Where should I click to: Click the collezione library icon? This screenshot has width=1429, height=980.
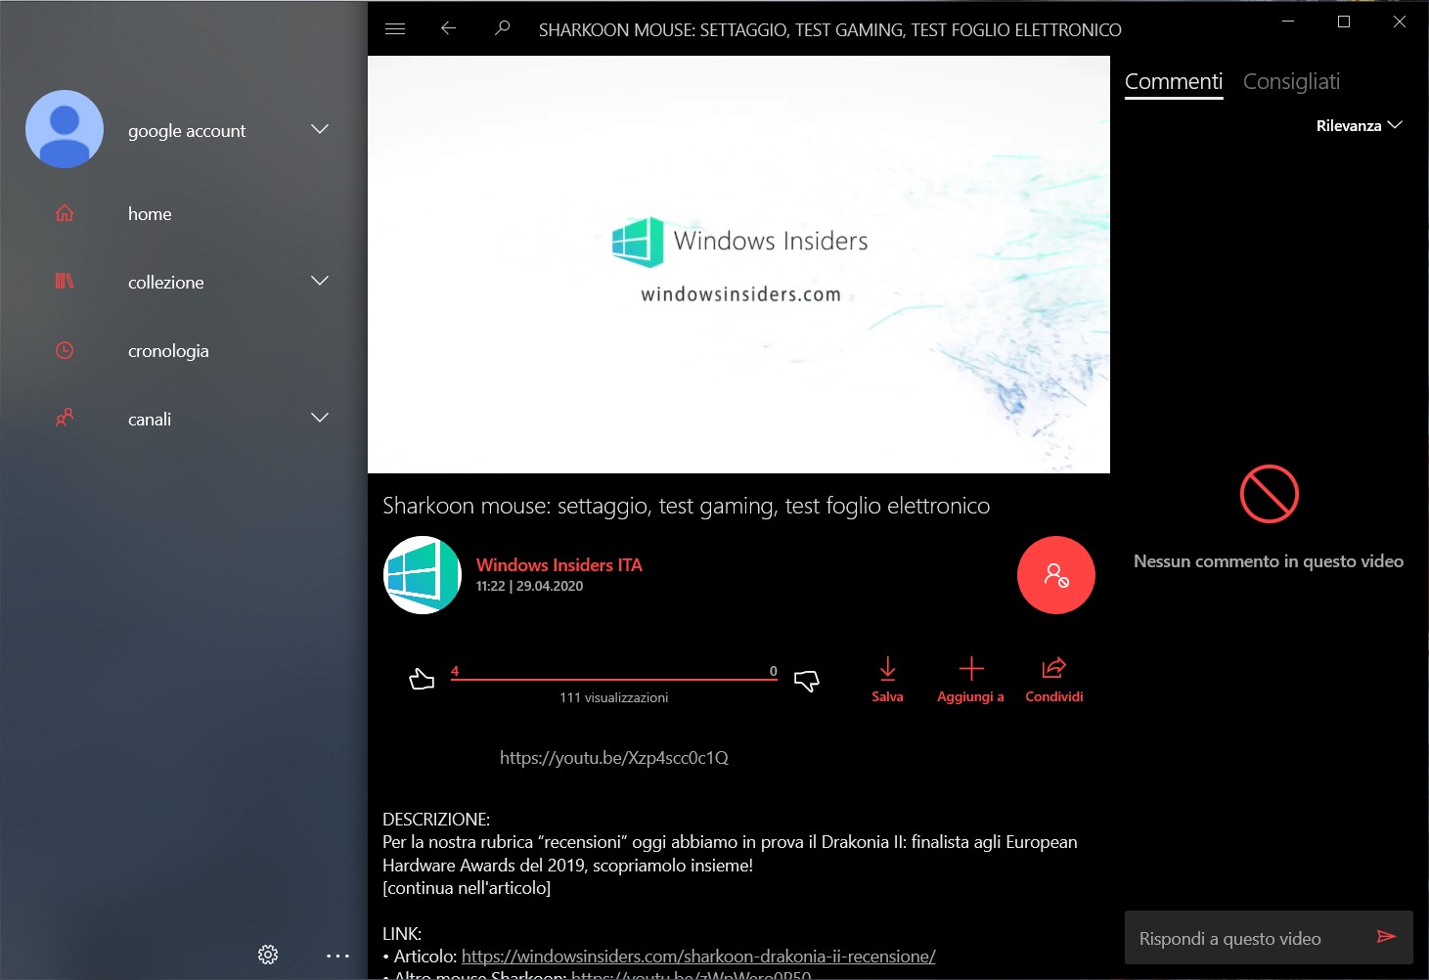coord(65,282)
